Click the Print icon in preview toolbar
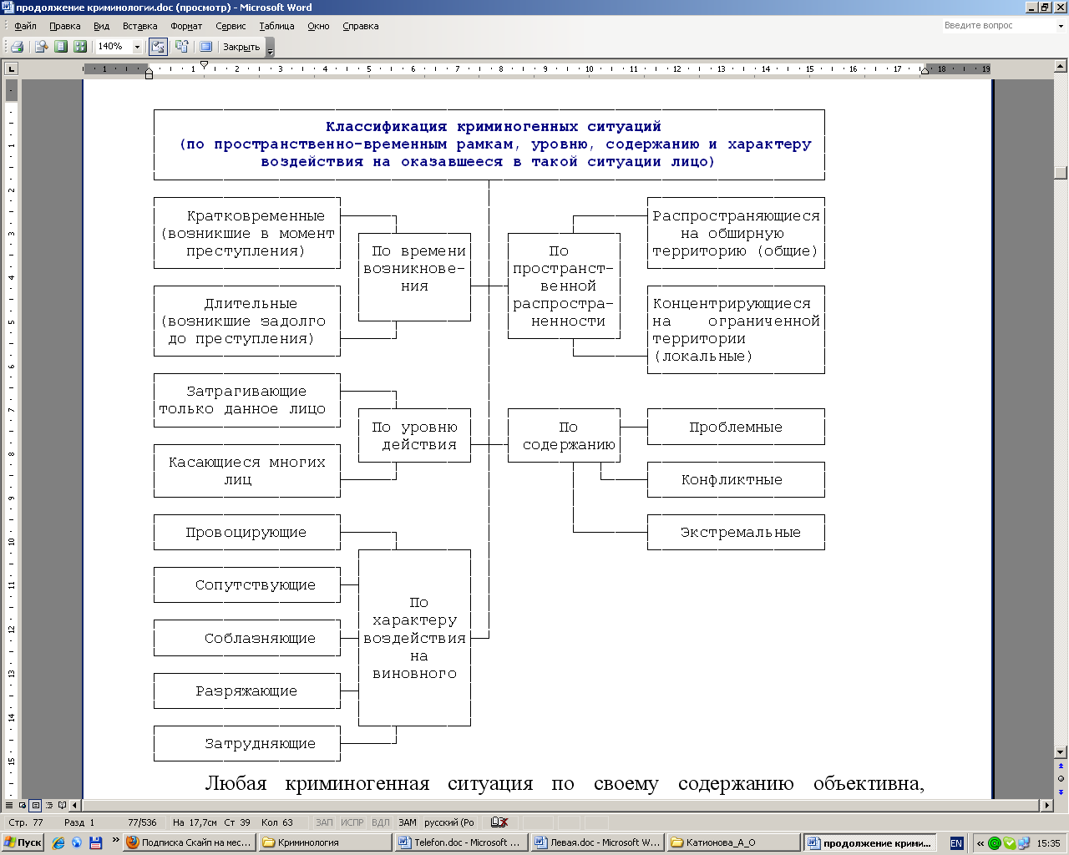 coord(17,47)
